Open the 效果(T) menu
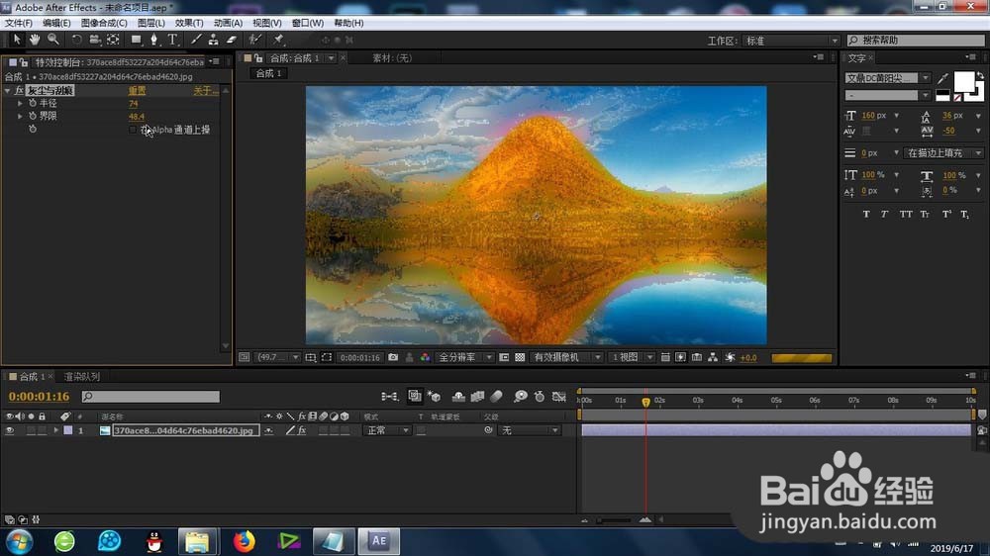 (188, 23)
